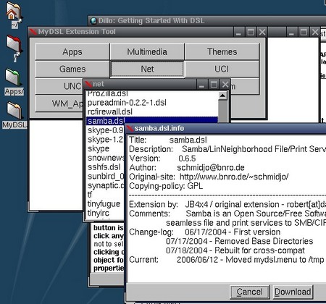Select the highlighted samba.dsl entry
The width and height of the screenshot is (326, 304).
tap(152, 121)
